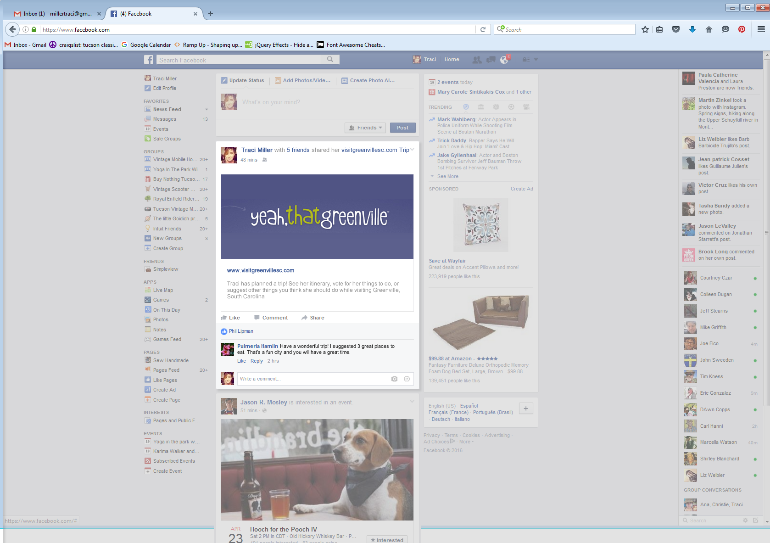Open Facebook messages icon in header

click(x=491, y=60)
